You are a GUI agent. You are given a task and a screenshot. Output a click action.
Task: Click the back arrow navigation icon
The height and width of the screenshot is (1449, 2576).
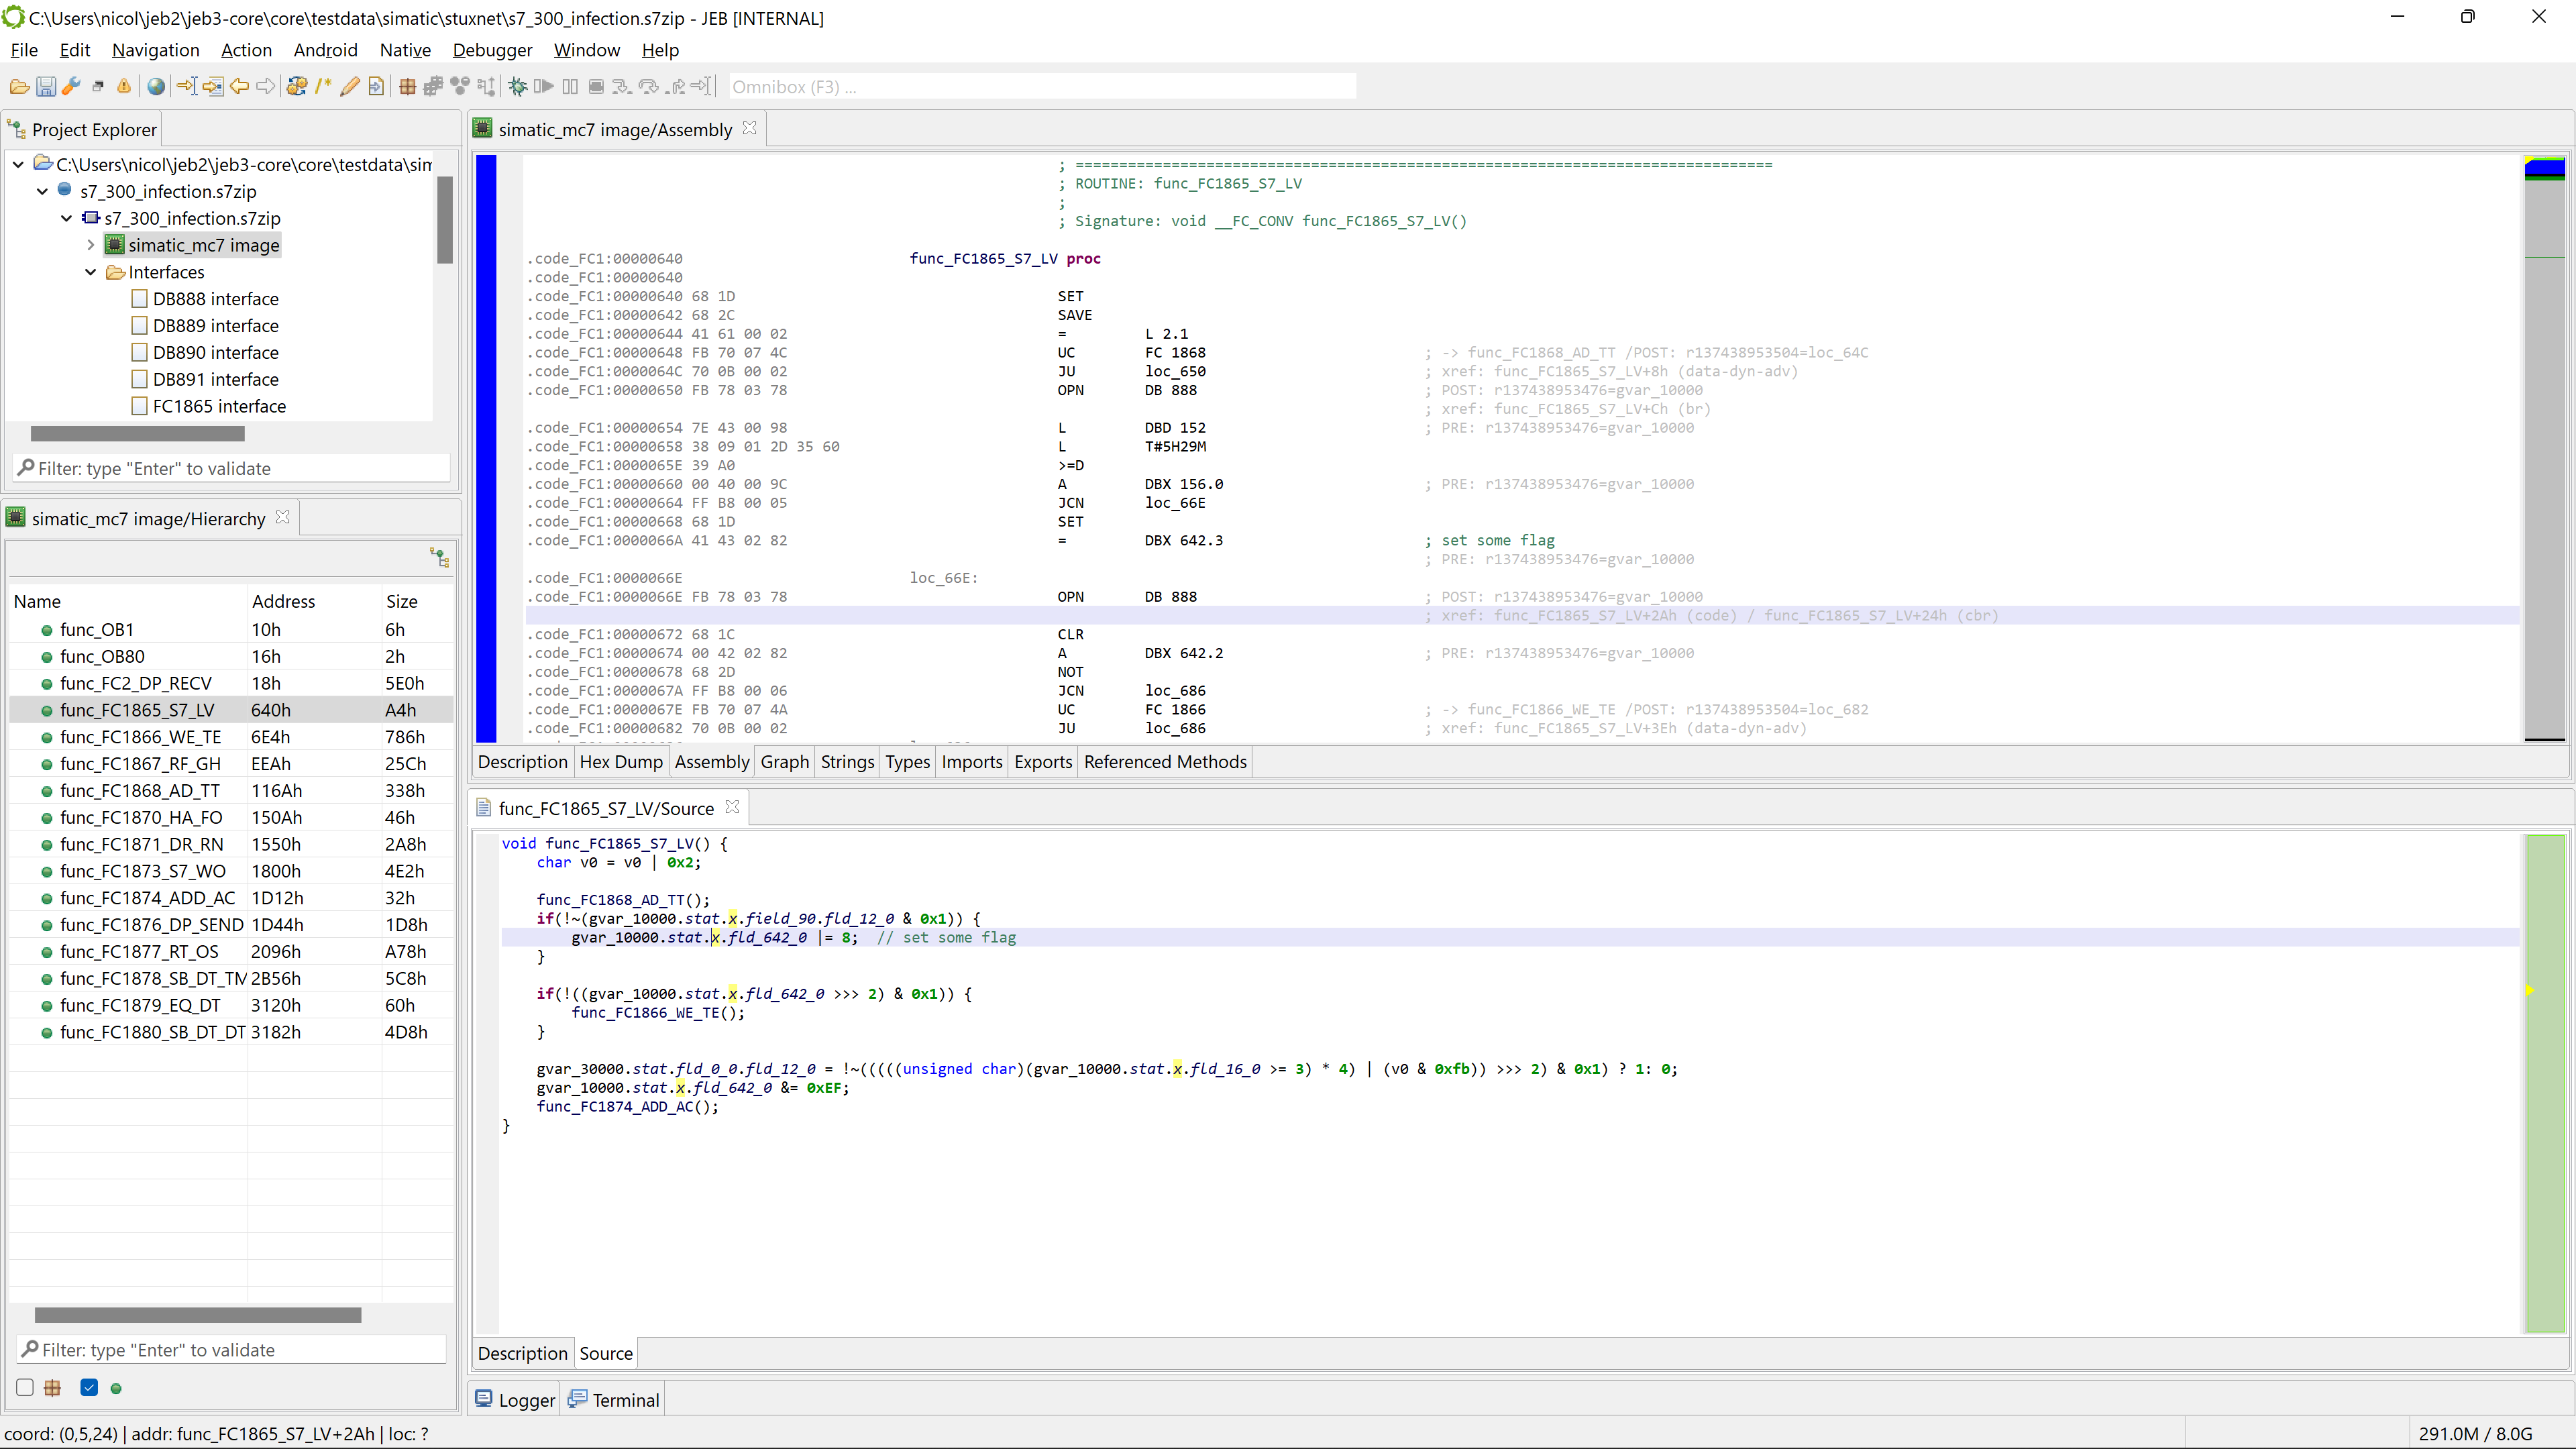click(239, 87)
